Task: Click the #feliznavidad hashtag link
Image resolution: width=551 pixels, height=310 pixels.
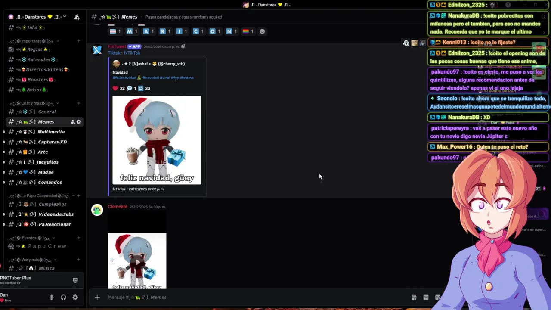Action: coord(124,78)
